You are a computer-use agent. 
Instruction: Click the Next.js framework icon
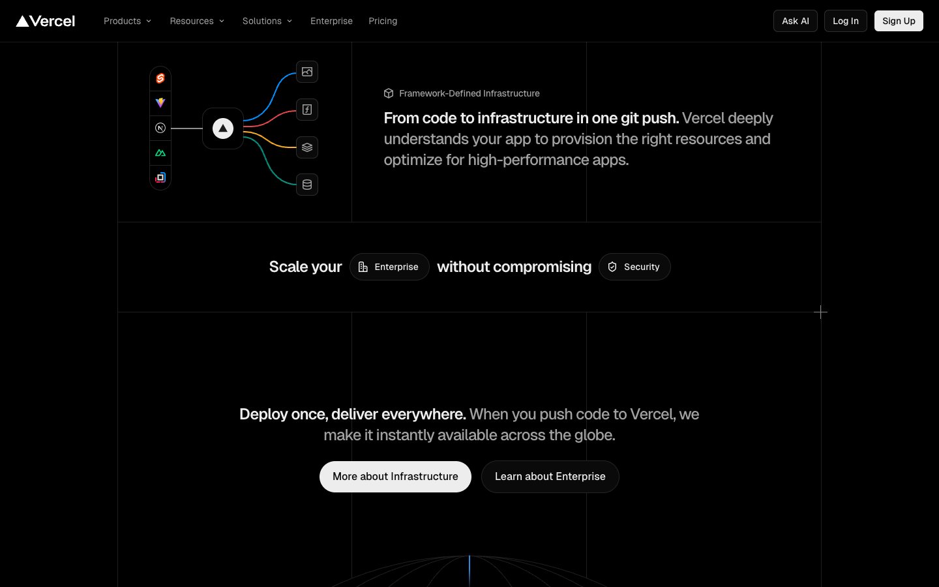pos(160,128)
